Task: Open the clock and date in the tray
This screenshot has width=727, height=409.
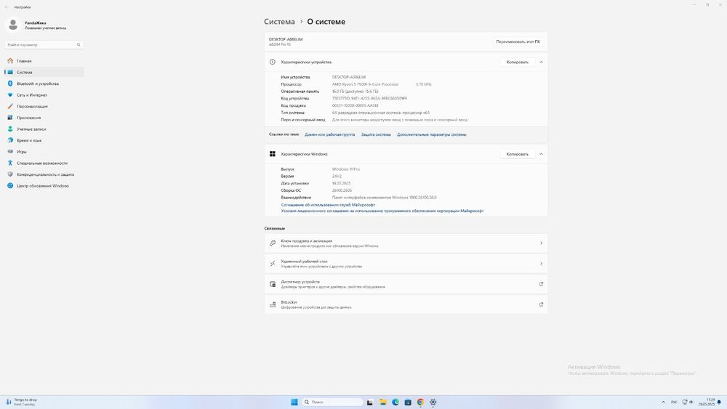Action: tap(707, 402)
